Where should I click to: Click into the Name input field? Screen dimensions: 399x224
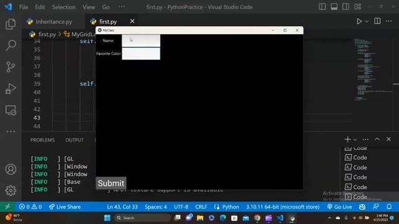click(x=141, y=40)
